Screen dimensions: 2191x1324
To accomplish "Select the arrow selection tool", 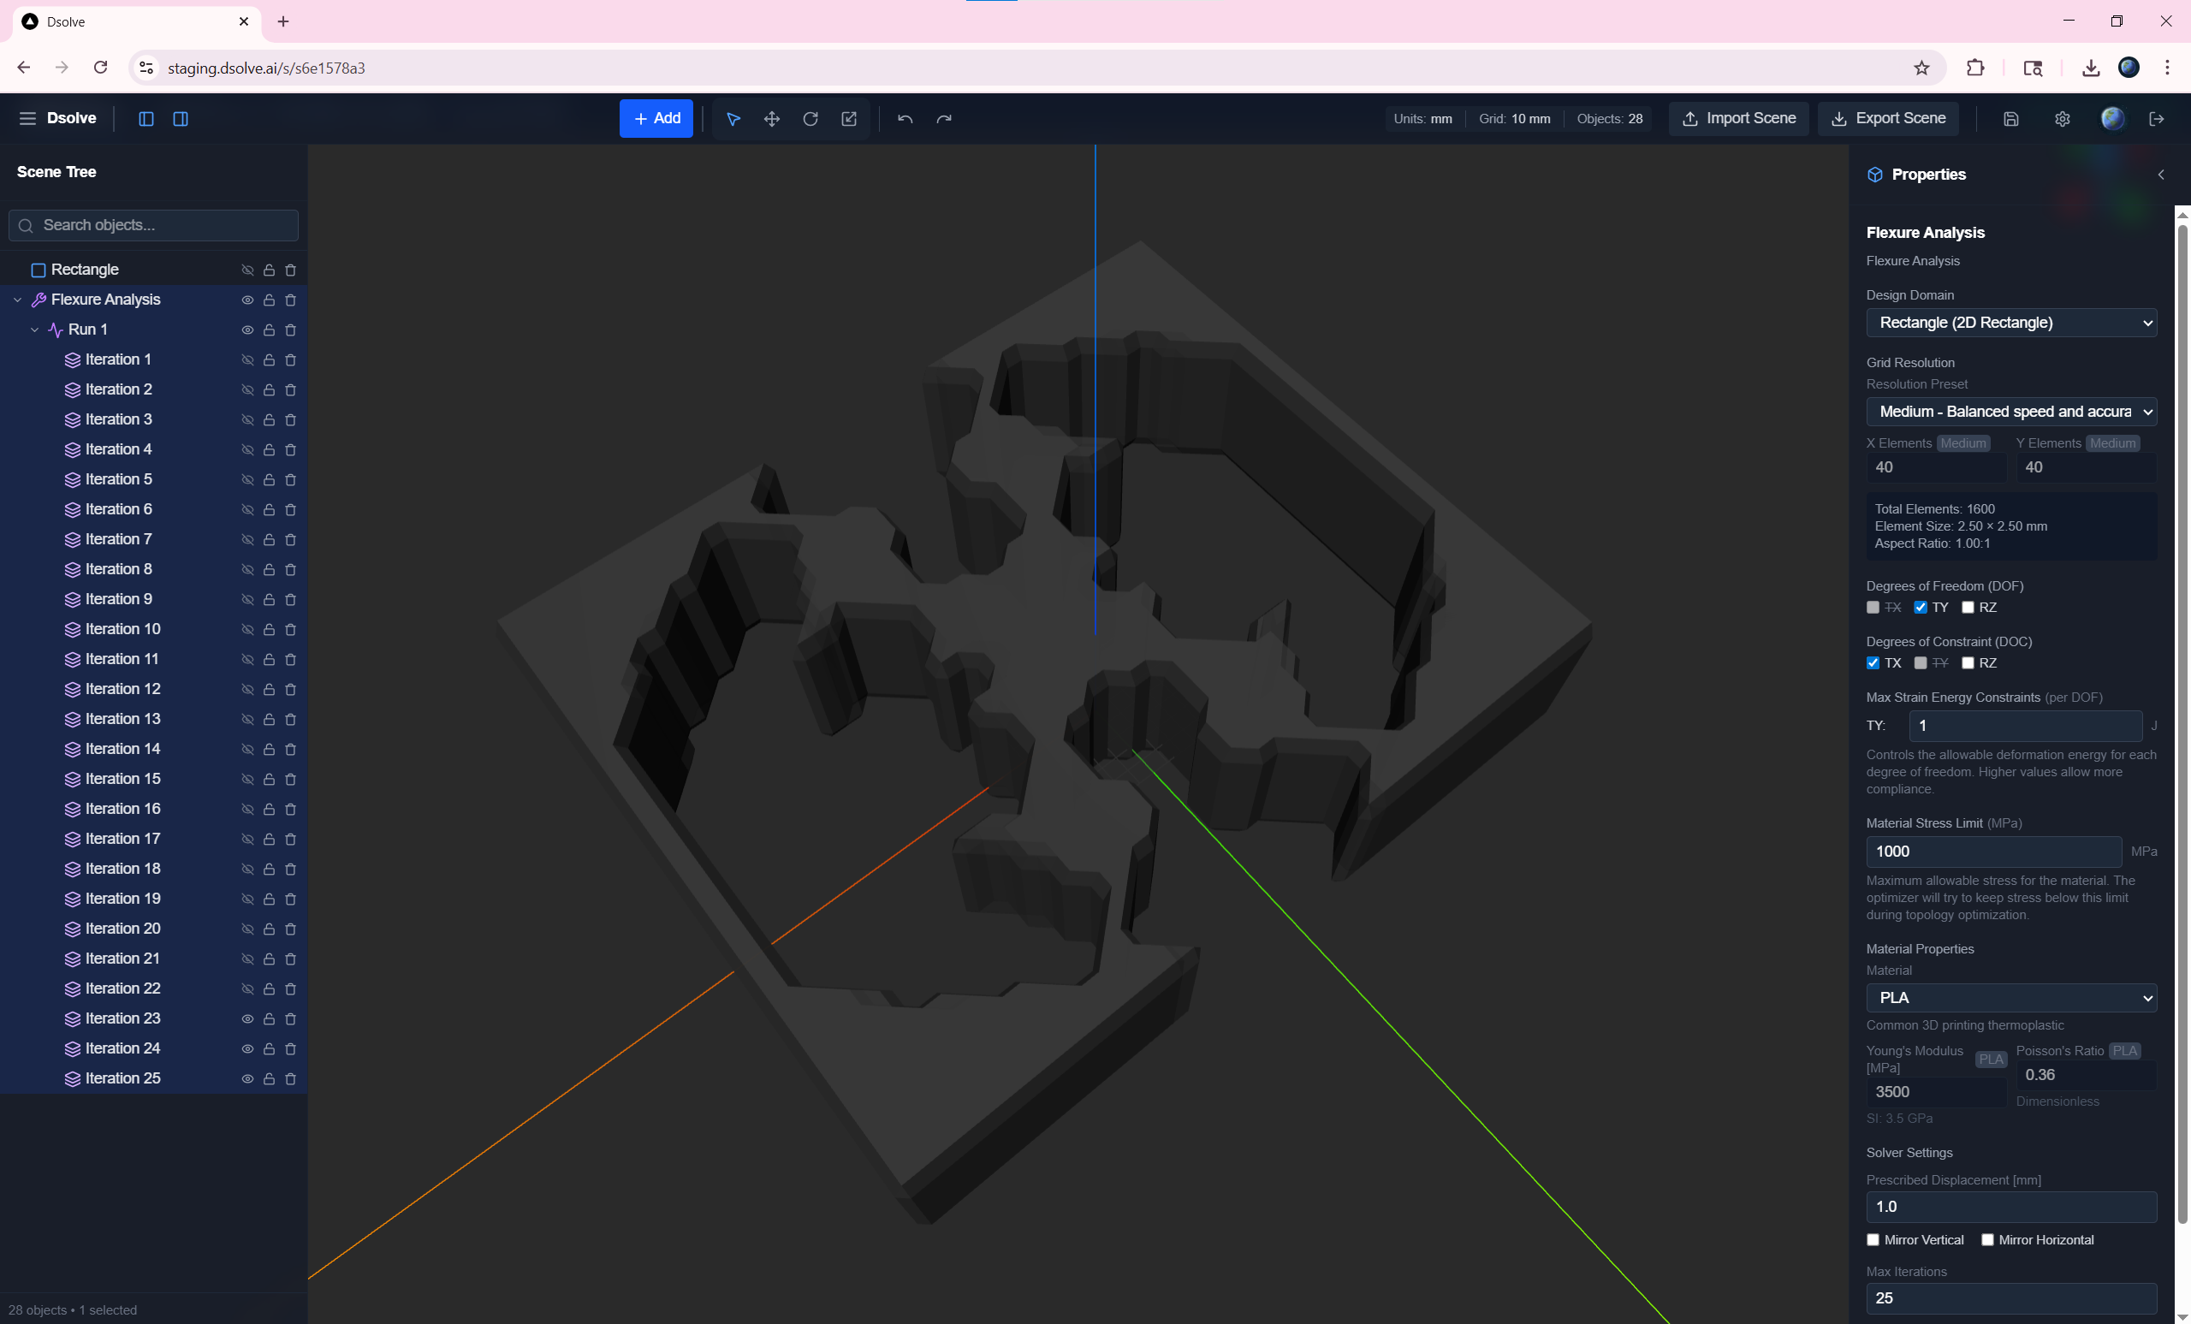I will coord(733,118).
